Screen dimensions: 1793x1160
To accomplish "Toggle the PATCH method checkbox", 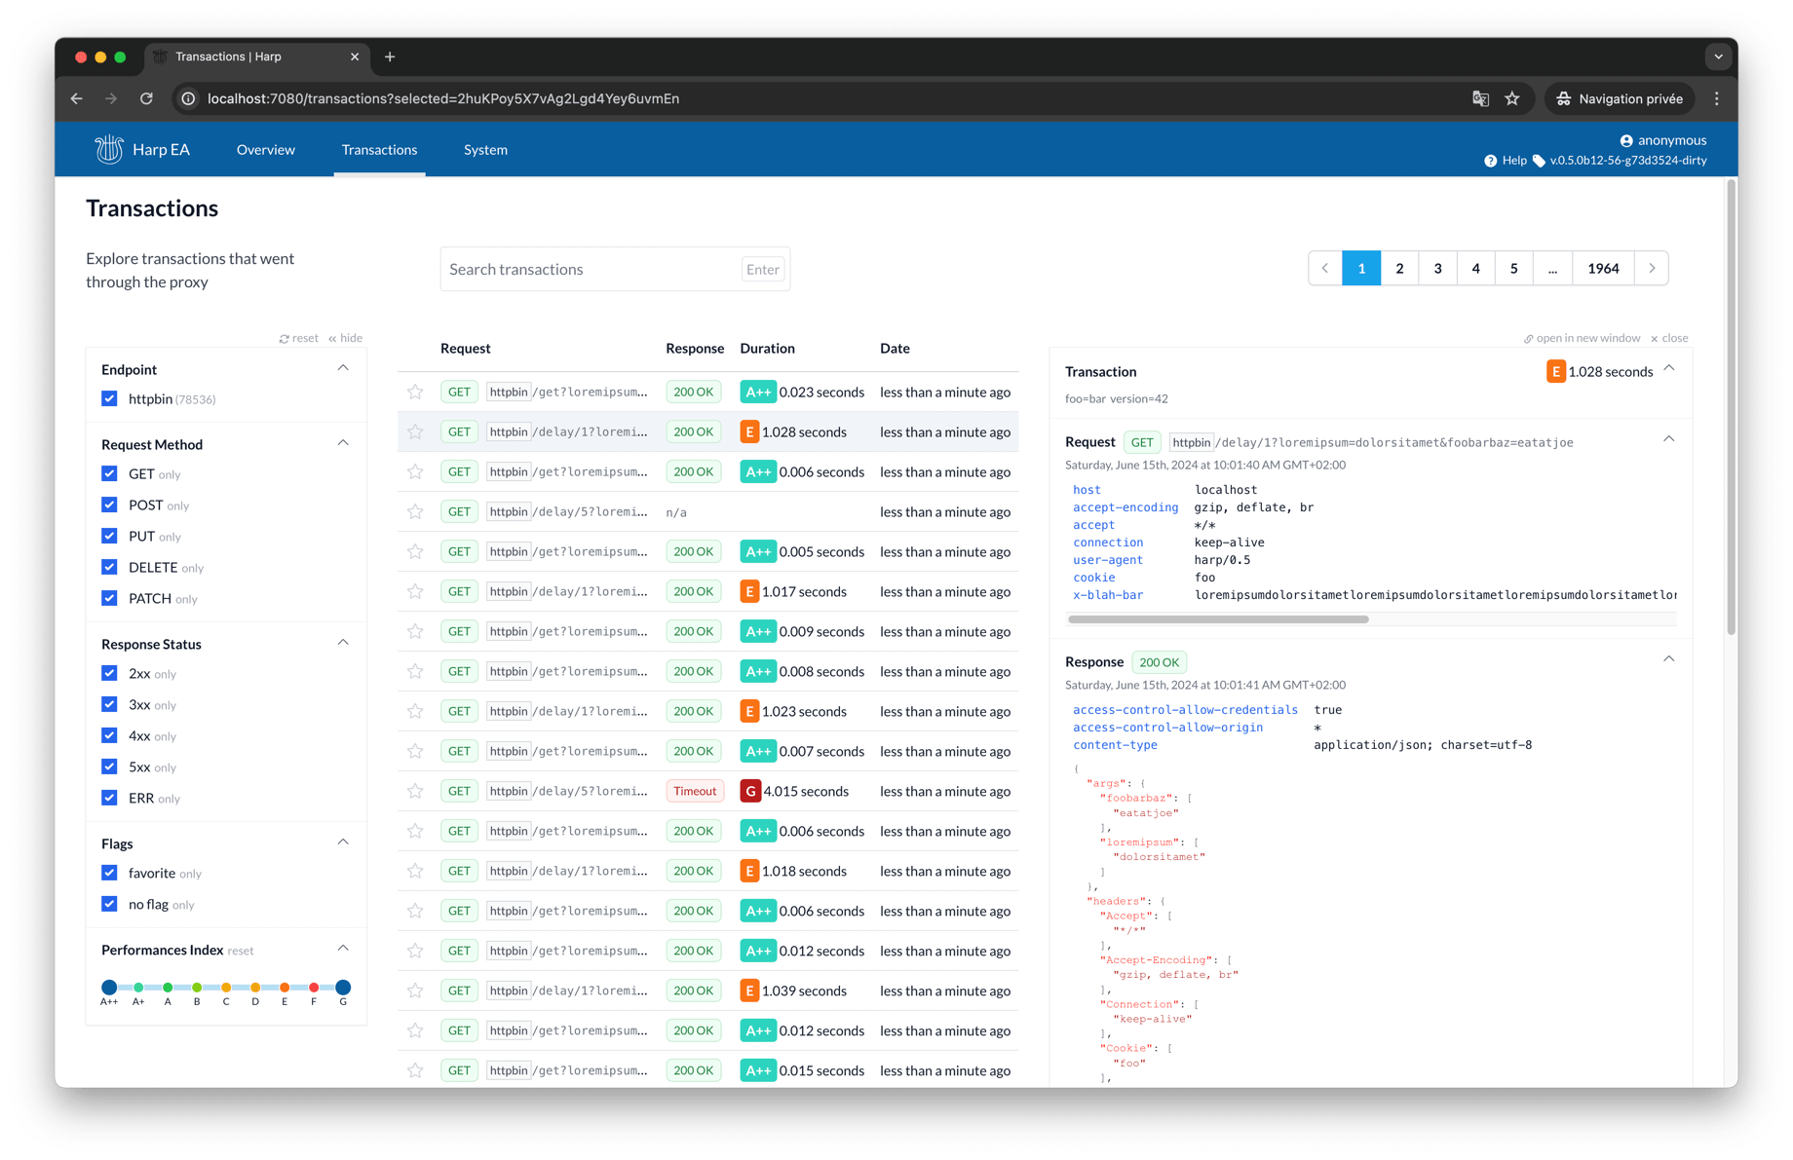I will 109,598.
